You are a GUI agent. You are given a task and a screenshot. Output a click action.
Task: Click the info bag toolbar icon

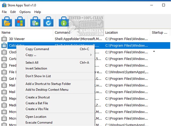pos(64,21)
